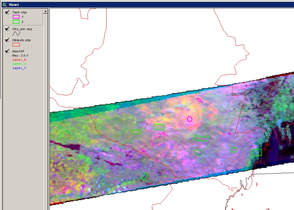The width and height of the screenshot is (294, 210).
Task: Click the green curved training polygon at bottom
Action: click(144, 177)
